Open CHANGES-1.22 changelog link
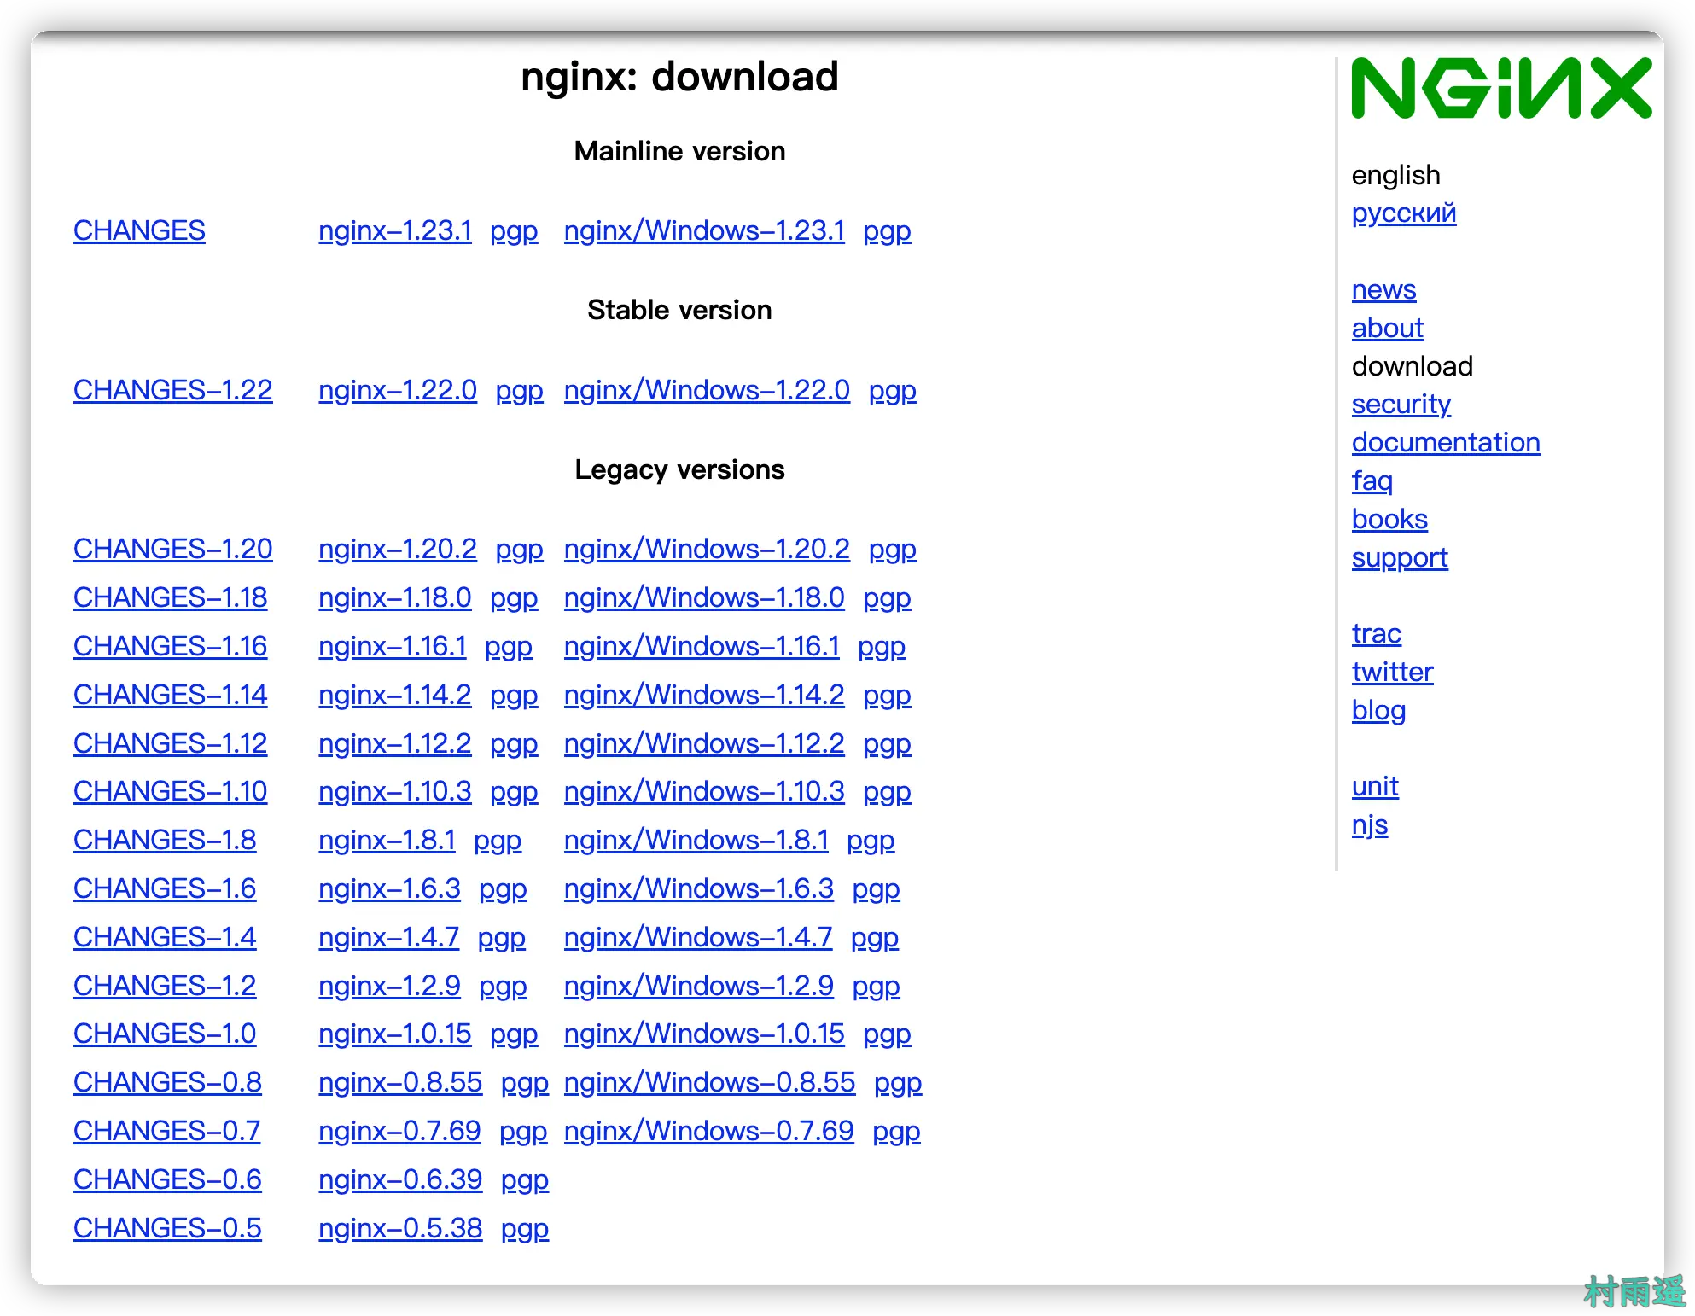This screenshot has height=1316, width=1695. [x=172, y=390]
